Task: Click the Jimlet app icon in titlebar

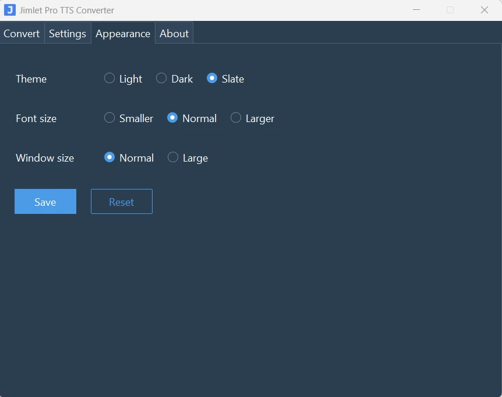Action: (9, 10)
